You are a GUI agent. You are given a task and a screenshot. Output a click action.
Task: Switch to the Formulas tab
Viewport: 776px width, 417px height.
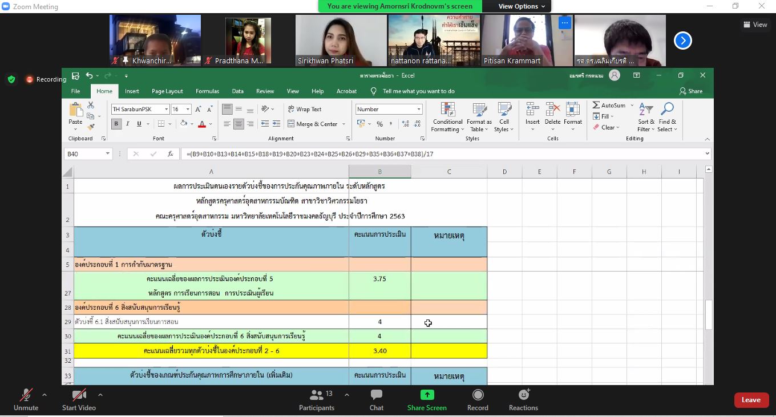[x=207, y=91]
